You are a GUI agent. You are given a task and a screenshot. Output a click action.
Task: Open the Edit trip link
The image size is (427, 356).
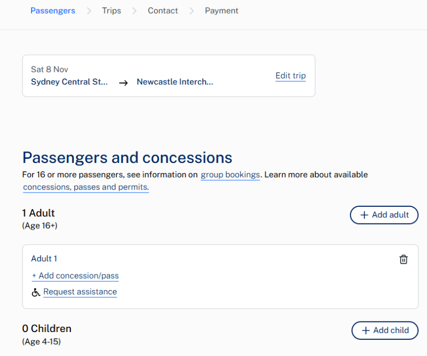290,76
